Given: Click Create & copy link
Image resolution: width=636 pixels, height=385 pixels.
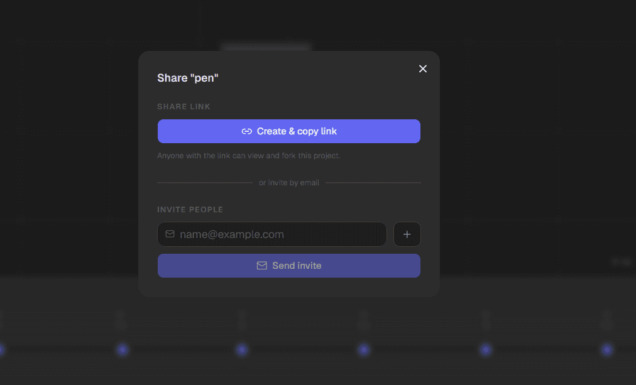Looking at the screenshot, I should pyautogui.click(x=289, y=131).
